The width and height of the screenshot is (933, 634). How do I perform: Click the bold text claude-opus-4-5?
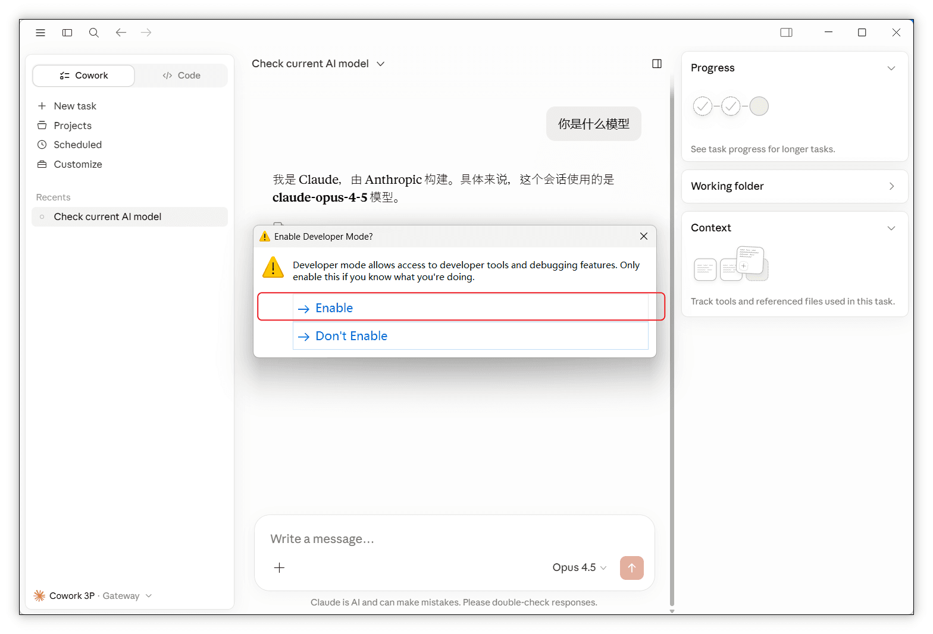point(320,197)
